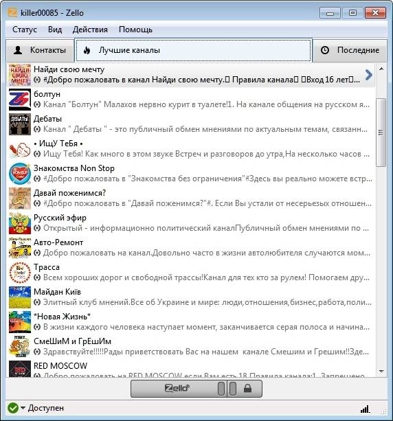Image resolution: width=393 pixels, height=421 pixels.
Task: Click the green available status checkmark icon
Action: (x=13, y=408)
